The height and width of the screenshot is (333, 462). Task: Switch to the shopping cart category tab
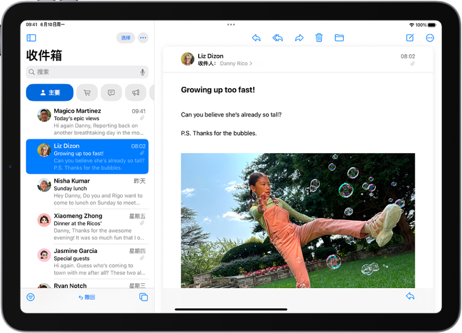(87, 92)
